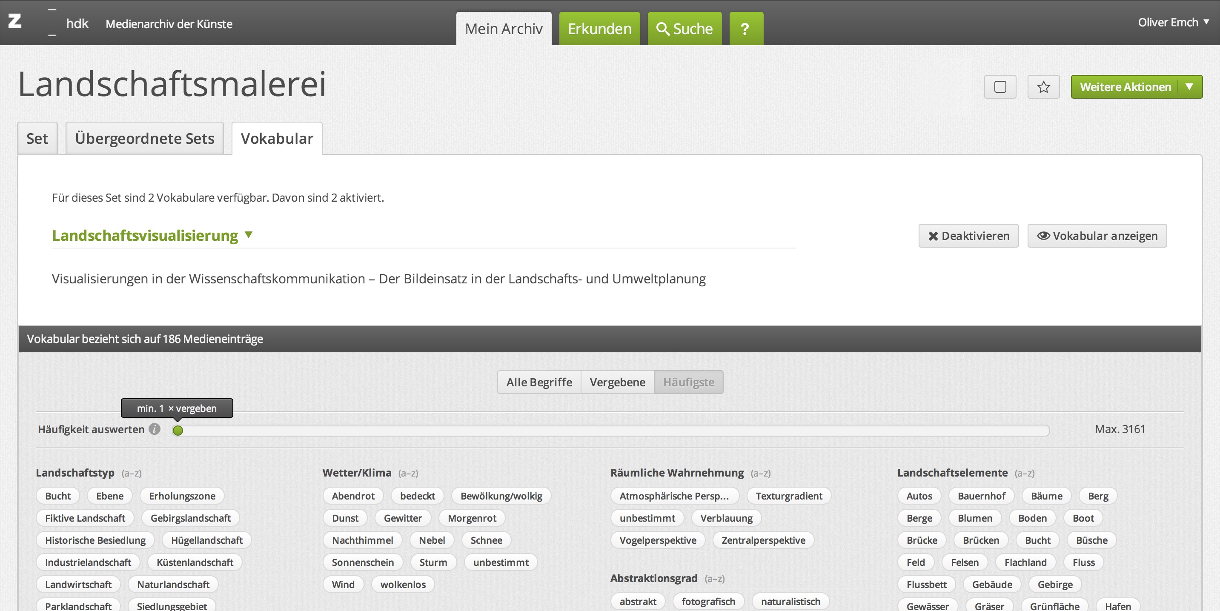Click the Gebirgslandschaft term tag
The height and width of the screenshot is (611, 1220).
coord(190,518)
